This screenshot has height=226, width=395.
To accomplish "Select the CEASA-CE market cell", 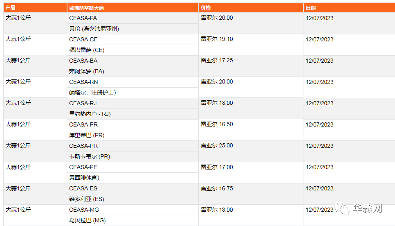I will 132,39.
